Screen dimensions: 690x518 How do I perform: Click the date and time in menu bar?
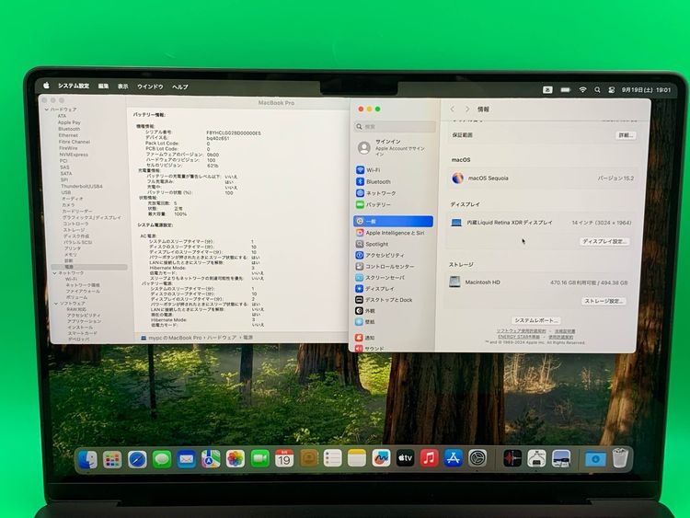[646, 90]
